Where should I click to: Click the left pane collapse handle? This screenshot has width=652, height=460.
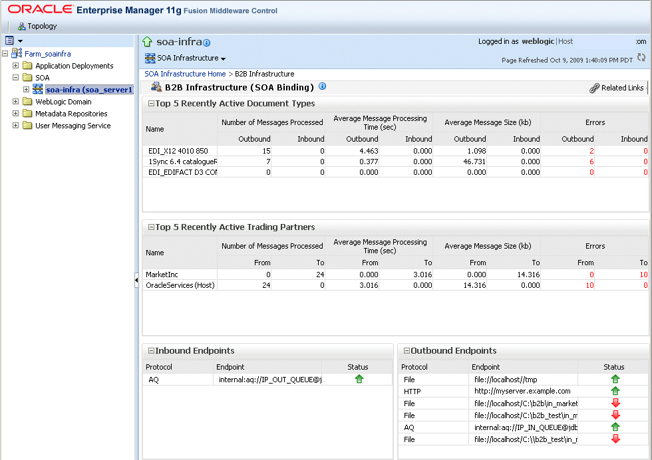click(136, 281)
